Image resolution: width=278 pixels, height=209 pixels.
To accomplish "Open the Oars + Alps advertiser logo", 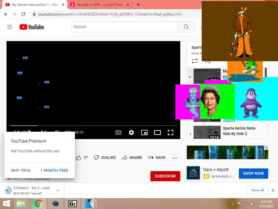I will pyautogui.click(x=193, y=173).
